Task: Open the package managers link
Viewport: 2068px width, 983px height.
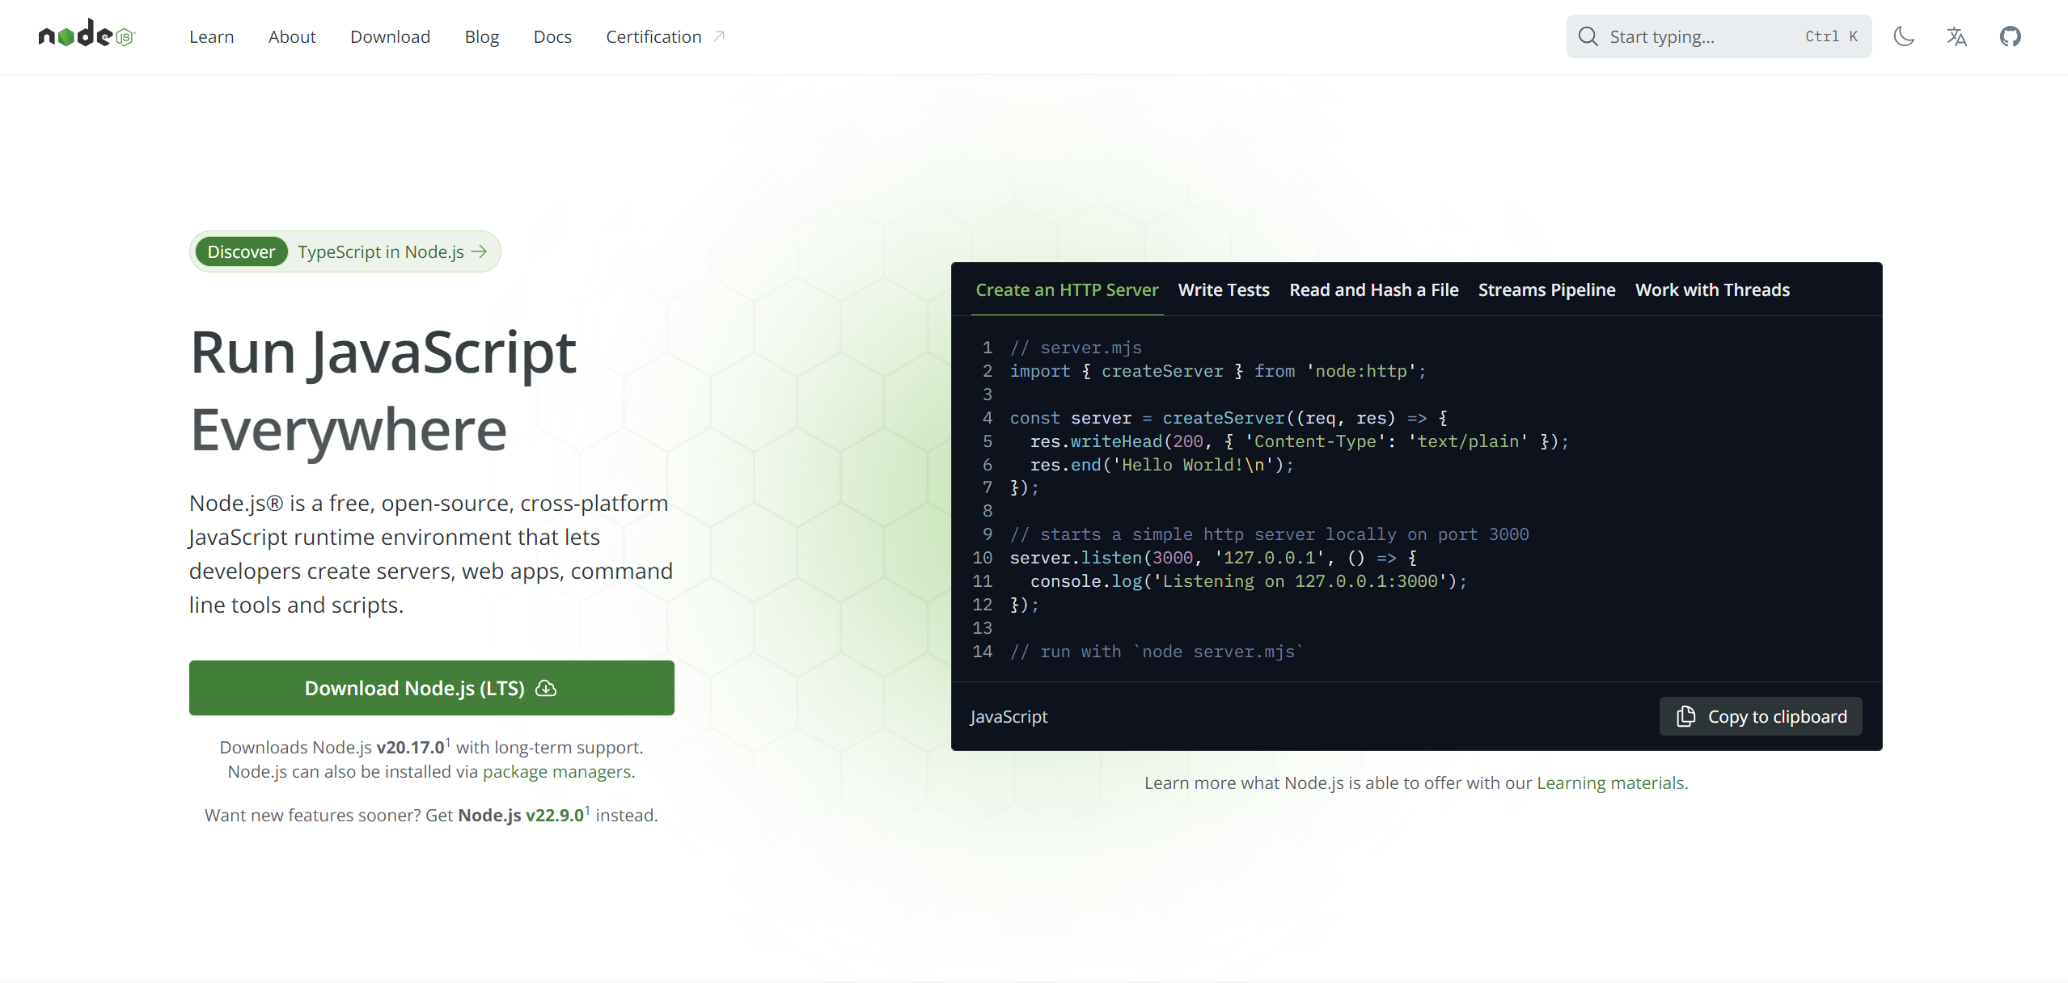Action: 556,771
